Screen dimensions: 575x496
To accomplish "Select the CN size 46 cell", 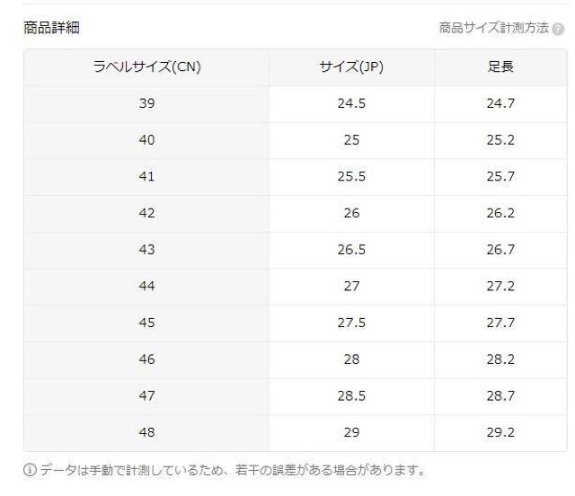I will [146, 359].
